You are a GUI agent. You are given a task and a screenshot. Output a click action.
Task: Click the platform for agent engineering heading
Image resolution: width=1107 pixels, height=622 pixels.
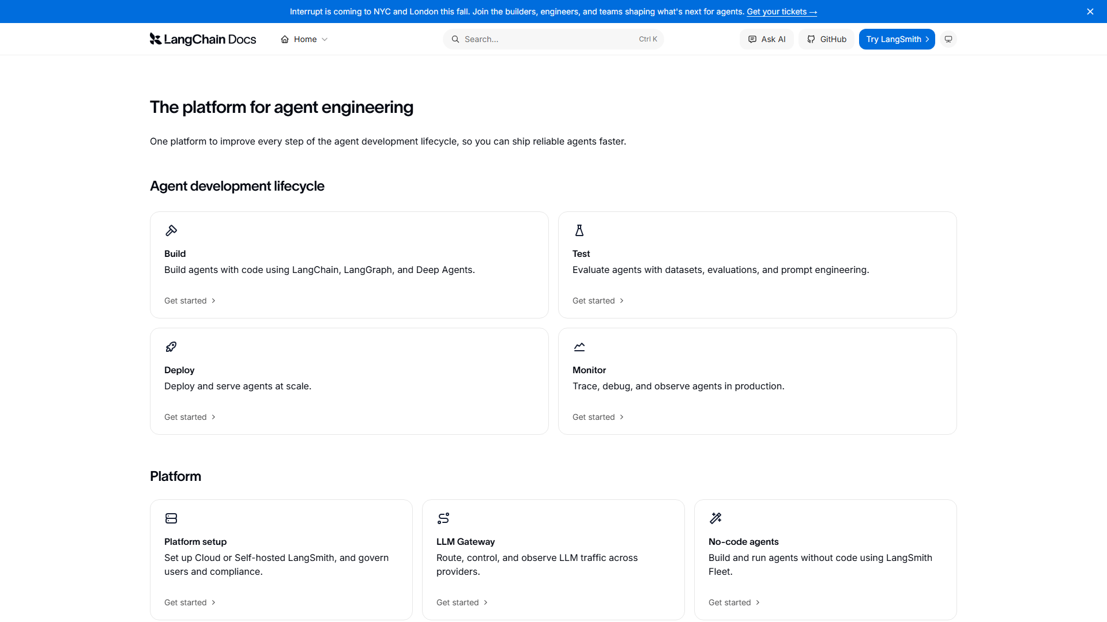pos(281,107)
